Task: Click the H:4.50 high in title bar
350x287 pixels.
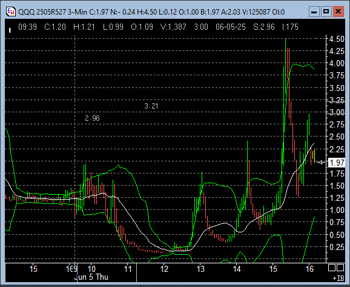Action: pos(147,12)
